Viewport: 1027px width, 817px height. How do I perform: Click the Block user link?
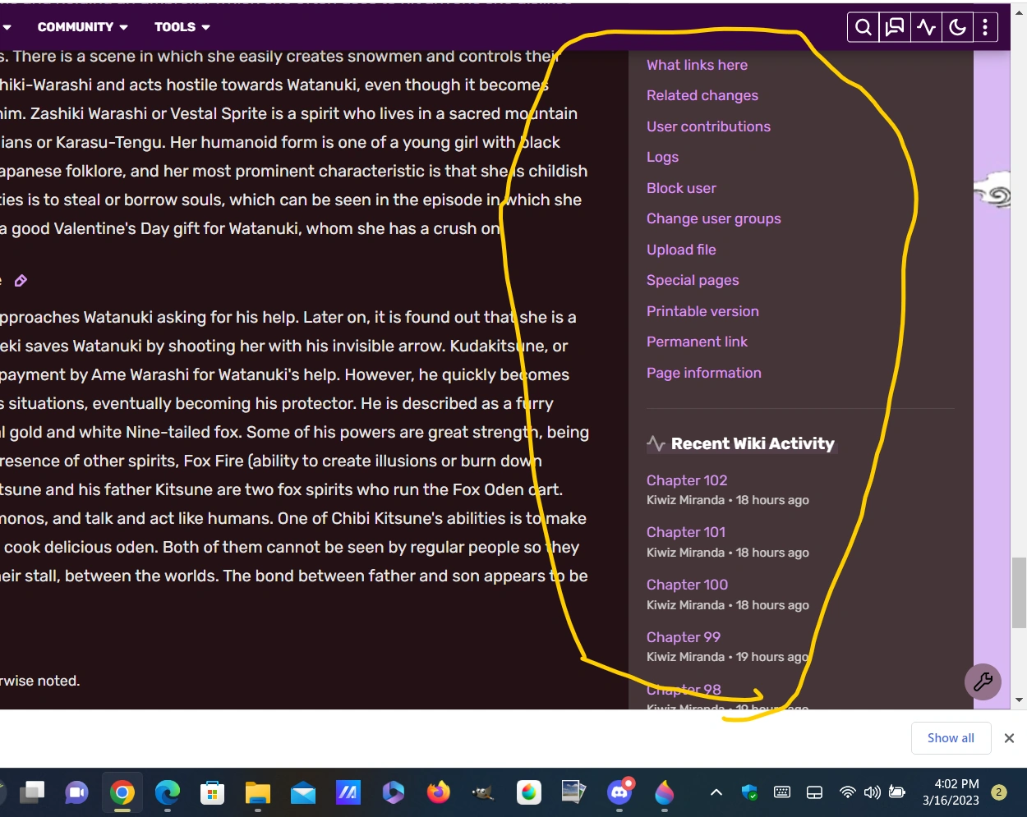[681, 188]
